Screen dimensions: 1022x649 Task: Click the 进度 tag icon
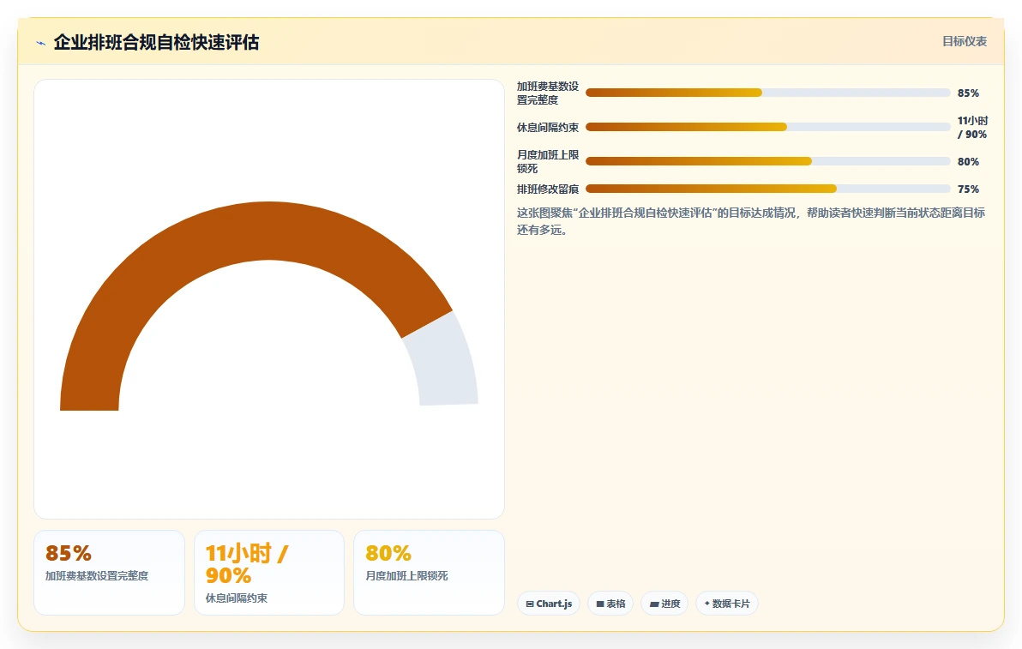653,604
